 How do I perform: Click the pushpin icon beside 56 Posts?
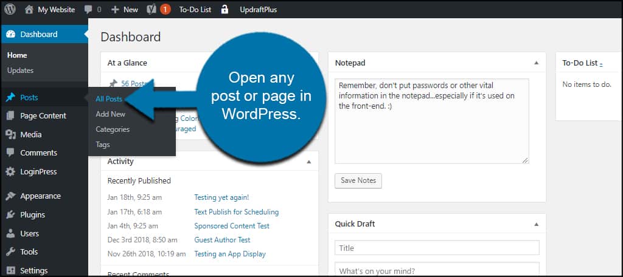(x=114, y=83)
